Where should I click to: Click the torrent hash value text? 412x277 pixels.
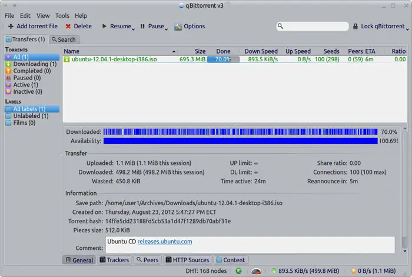168,221
